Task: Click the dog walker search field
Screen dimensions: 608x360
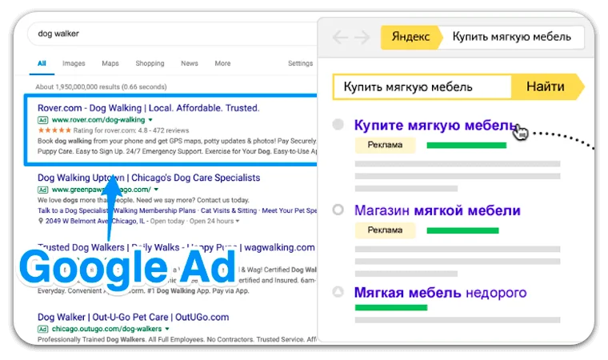Action: click(x=173, y=34)
